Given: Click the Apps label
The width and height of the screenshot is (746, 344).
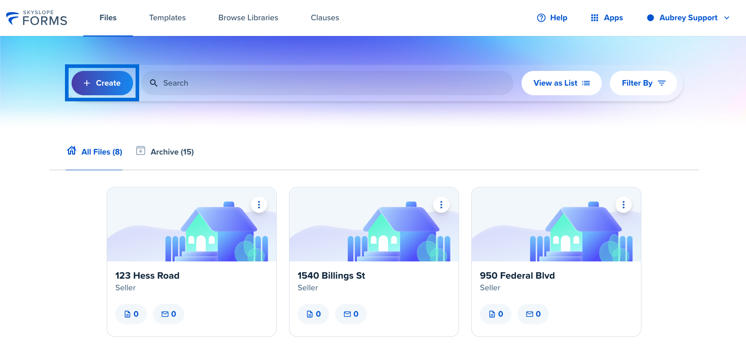Looking at the screenshot, I should coord(613,18).
